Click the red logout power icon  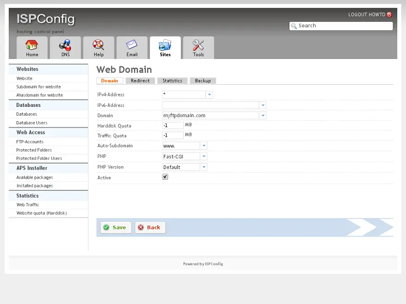pos(389,15)
